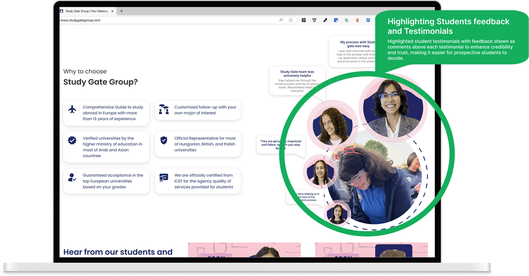Click the Comprehensive Guide to study abroad text
The height and width of the screenshot is (276, 529).
(x=113, y=113)
